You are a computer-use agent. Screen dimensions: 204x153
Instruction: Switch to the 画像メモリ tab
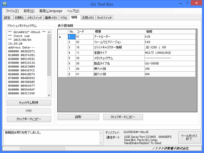51,18
